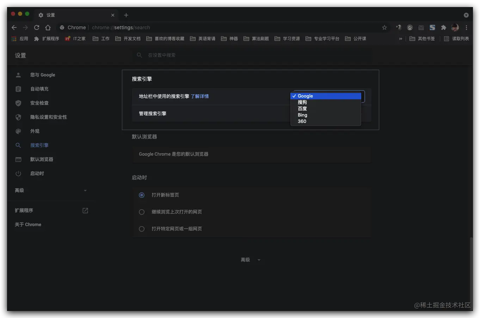480x318 pixels.
Task: Open 关于 Chrome in the sidebar
Action: point(28,225)
